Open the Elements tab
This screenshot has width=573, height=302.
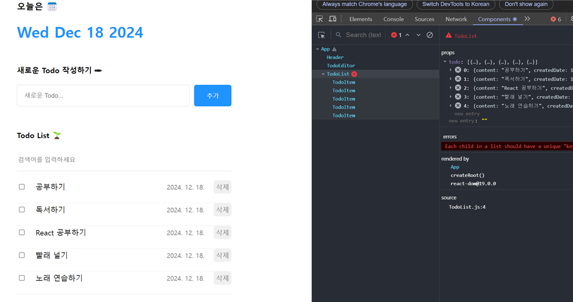[x=361, y=19]
